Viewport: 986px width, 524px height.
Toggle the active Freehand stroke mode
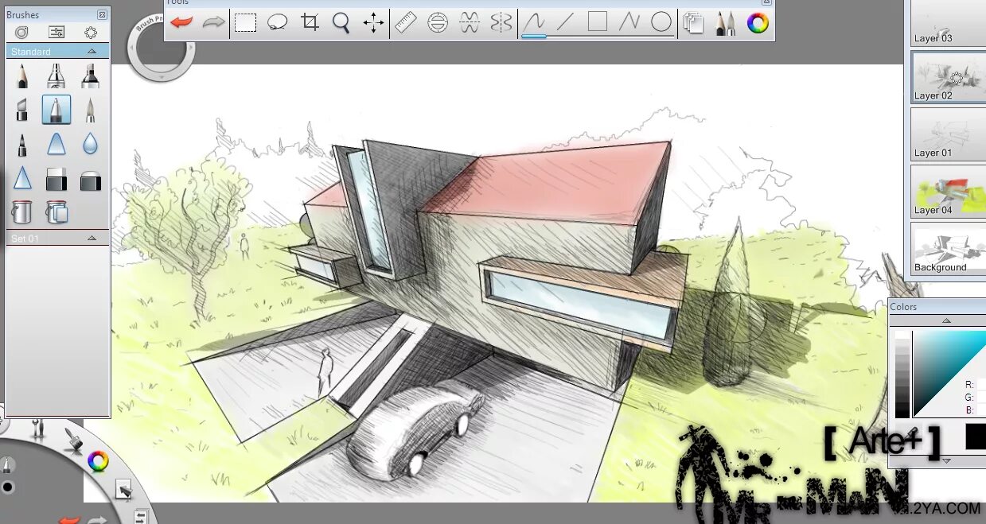pos(533,23)
